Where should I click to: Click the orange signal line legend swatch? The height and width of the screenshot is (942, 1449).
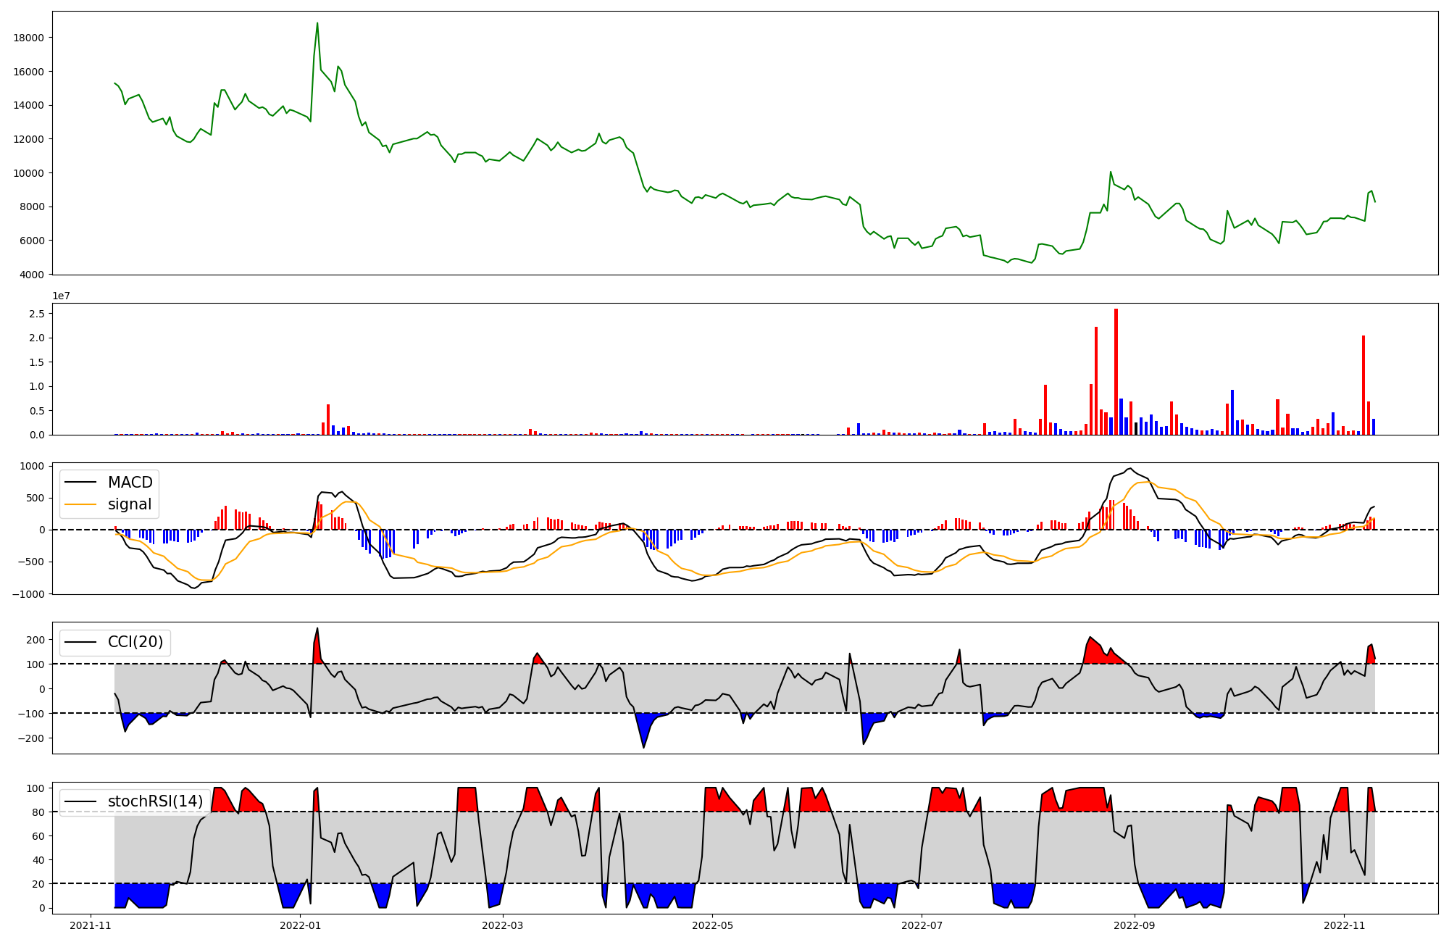[x=80, y=505]
